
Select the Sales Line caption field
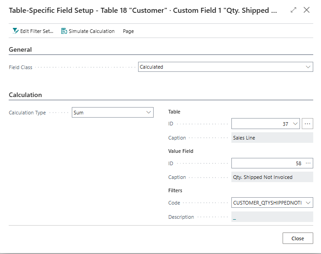[272, 138]
